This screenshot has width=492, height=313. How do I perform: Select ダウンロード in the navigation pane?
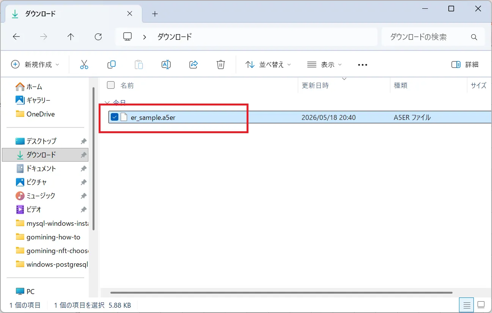coord(45,155)
